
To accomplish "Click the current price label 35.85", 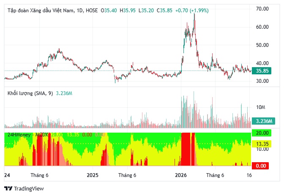I will pos(262,71).
